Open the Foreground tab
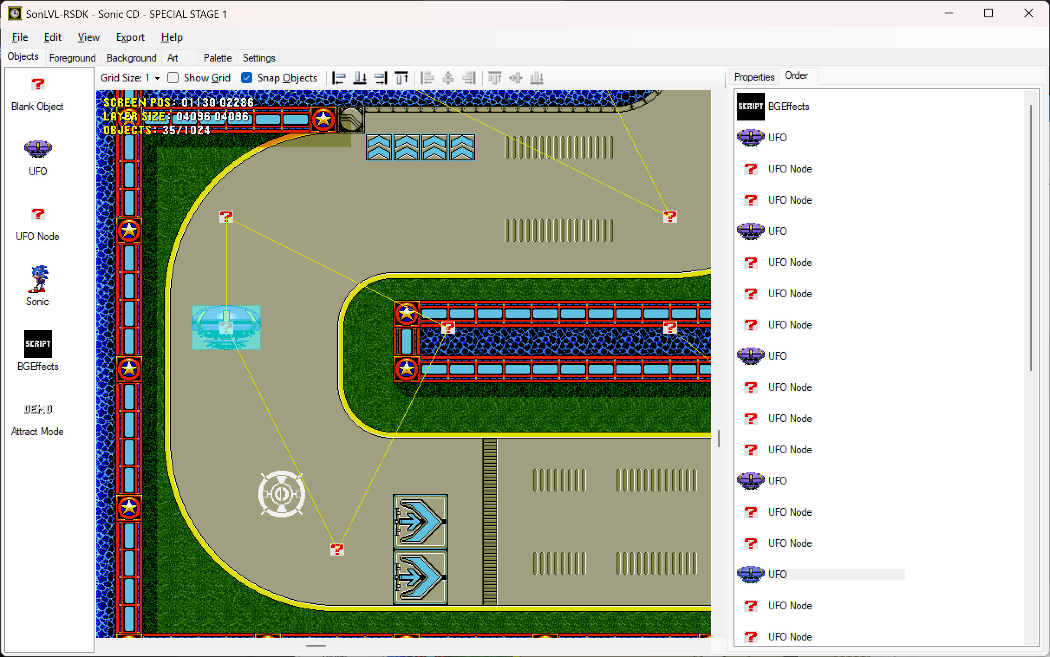1050x657 pixels. 72,58
